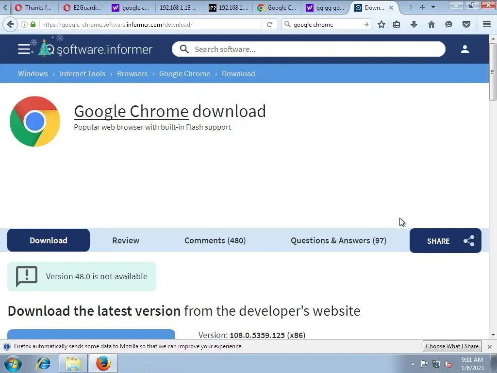Open Software Informer site hamburger menu
The height and width of the screenshot is (373, 497).
[24, 49]
